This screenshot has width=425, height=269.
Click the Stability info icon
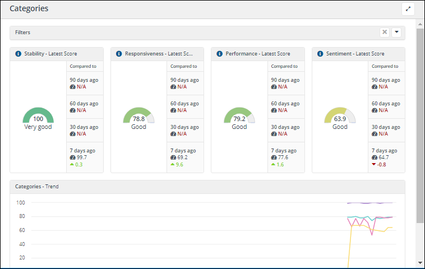tap(18, 54)
